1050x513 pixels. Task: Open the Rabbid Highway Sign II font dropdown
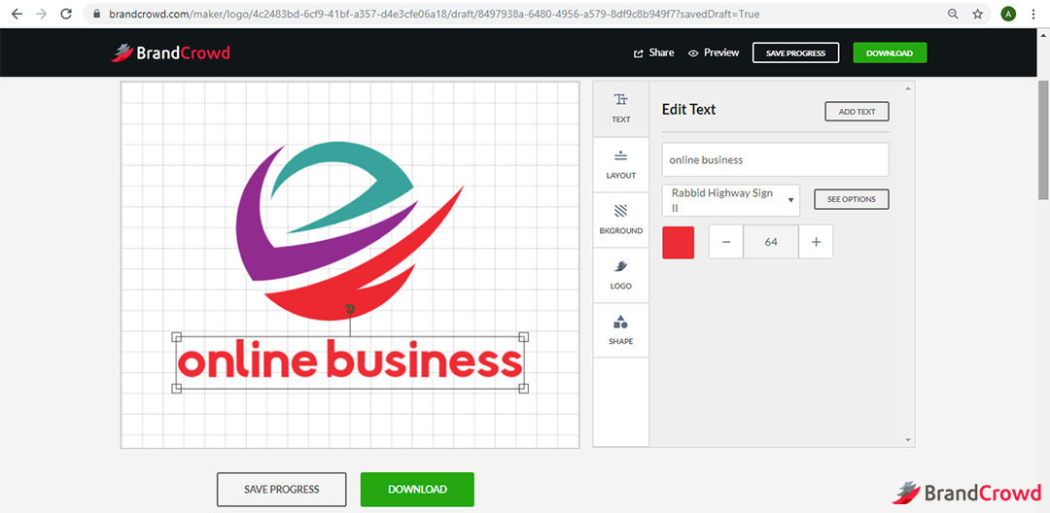(730, 201)
